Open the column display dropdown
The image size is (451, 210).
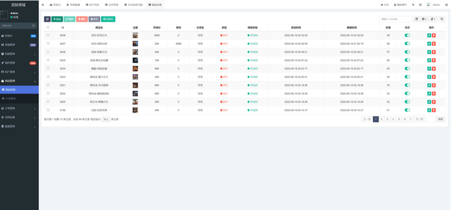point(424,19)
